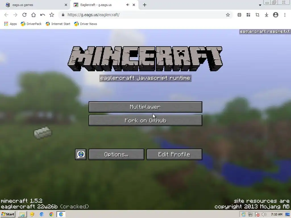291x218 pixels.
Task: Open the tiles grid extension icon
Action: [x=248, y=15]
